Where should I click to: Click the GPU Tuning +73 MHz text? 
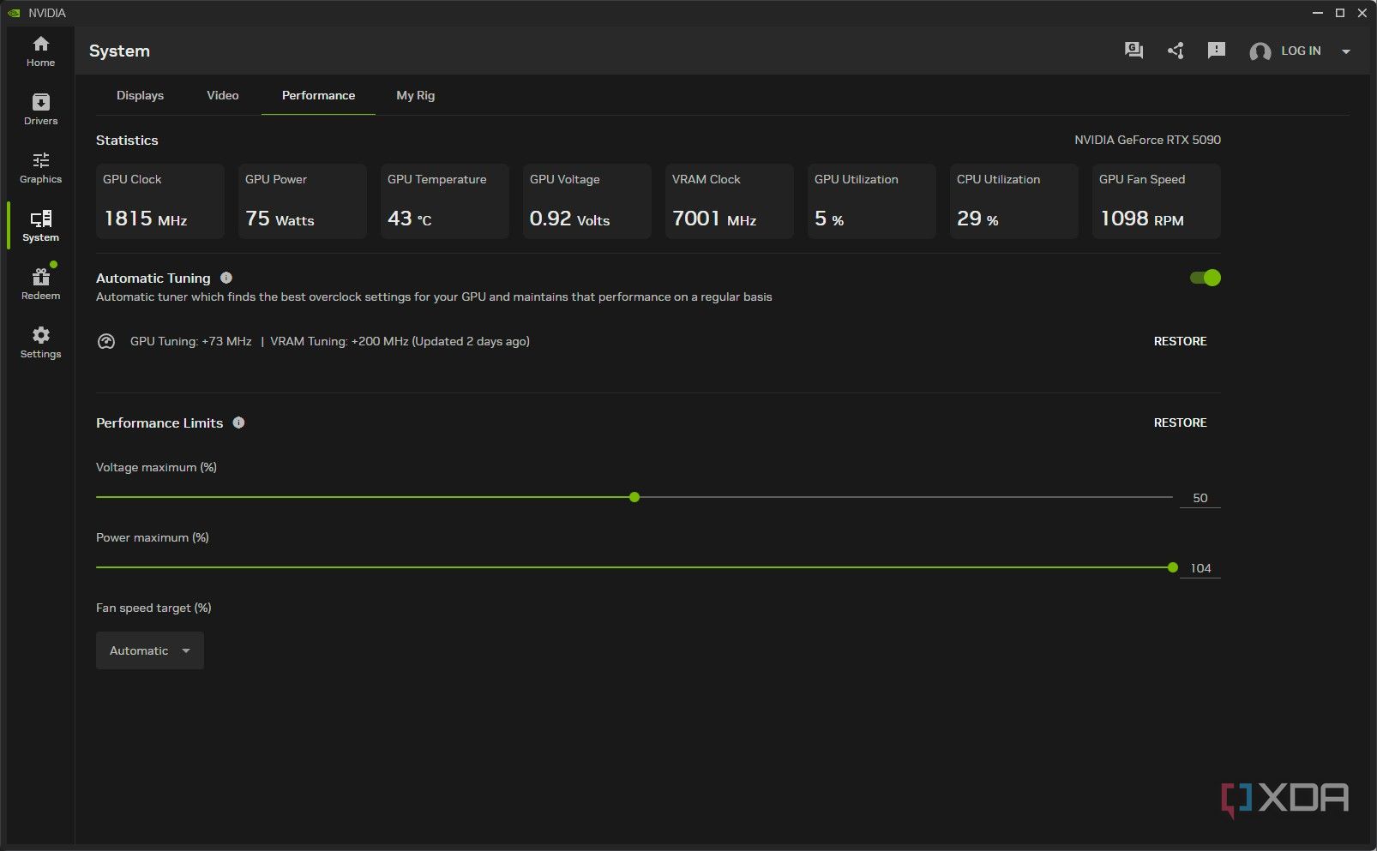pyautogui.click(x=191, y=341)
